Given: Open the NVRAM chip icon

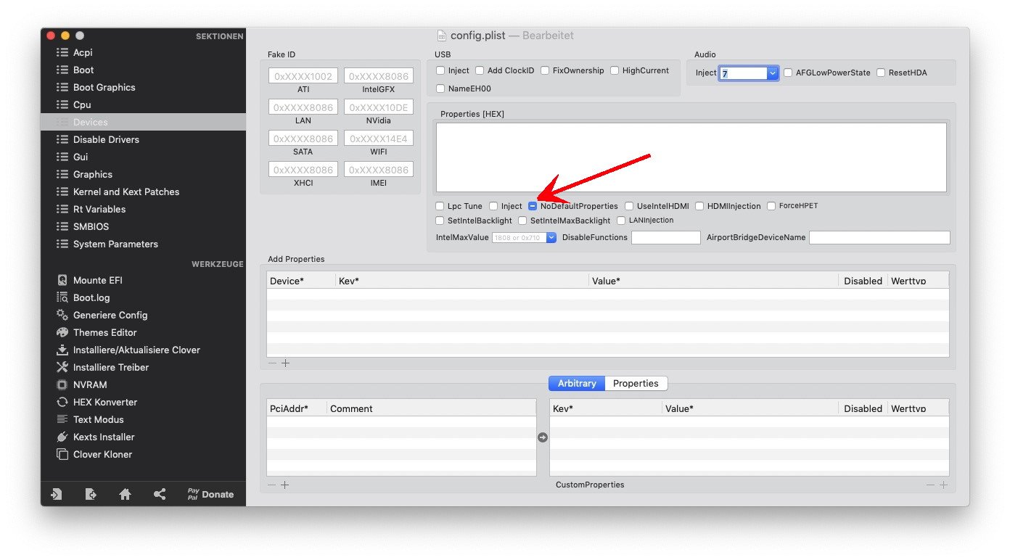Looking at the screenshot, I should tap(62, 384).
